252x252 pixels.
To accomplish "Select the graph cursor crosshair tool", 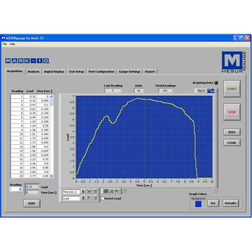I will [x=106, y=191].
